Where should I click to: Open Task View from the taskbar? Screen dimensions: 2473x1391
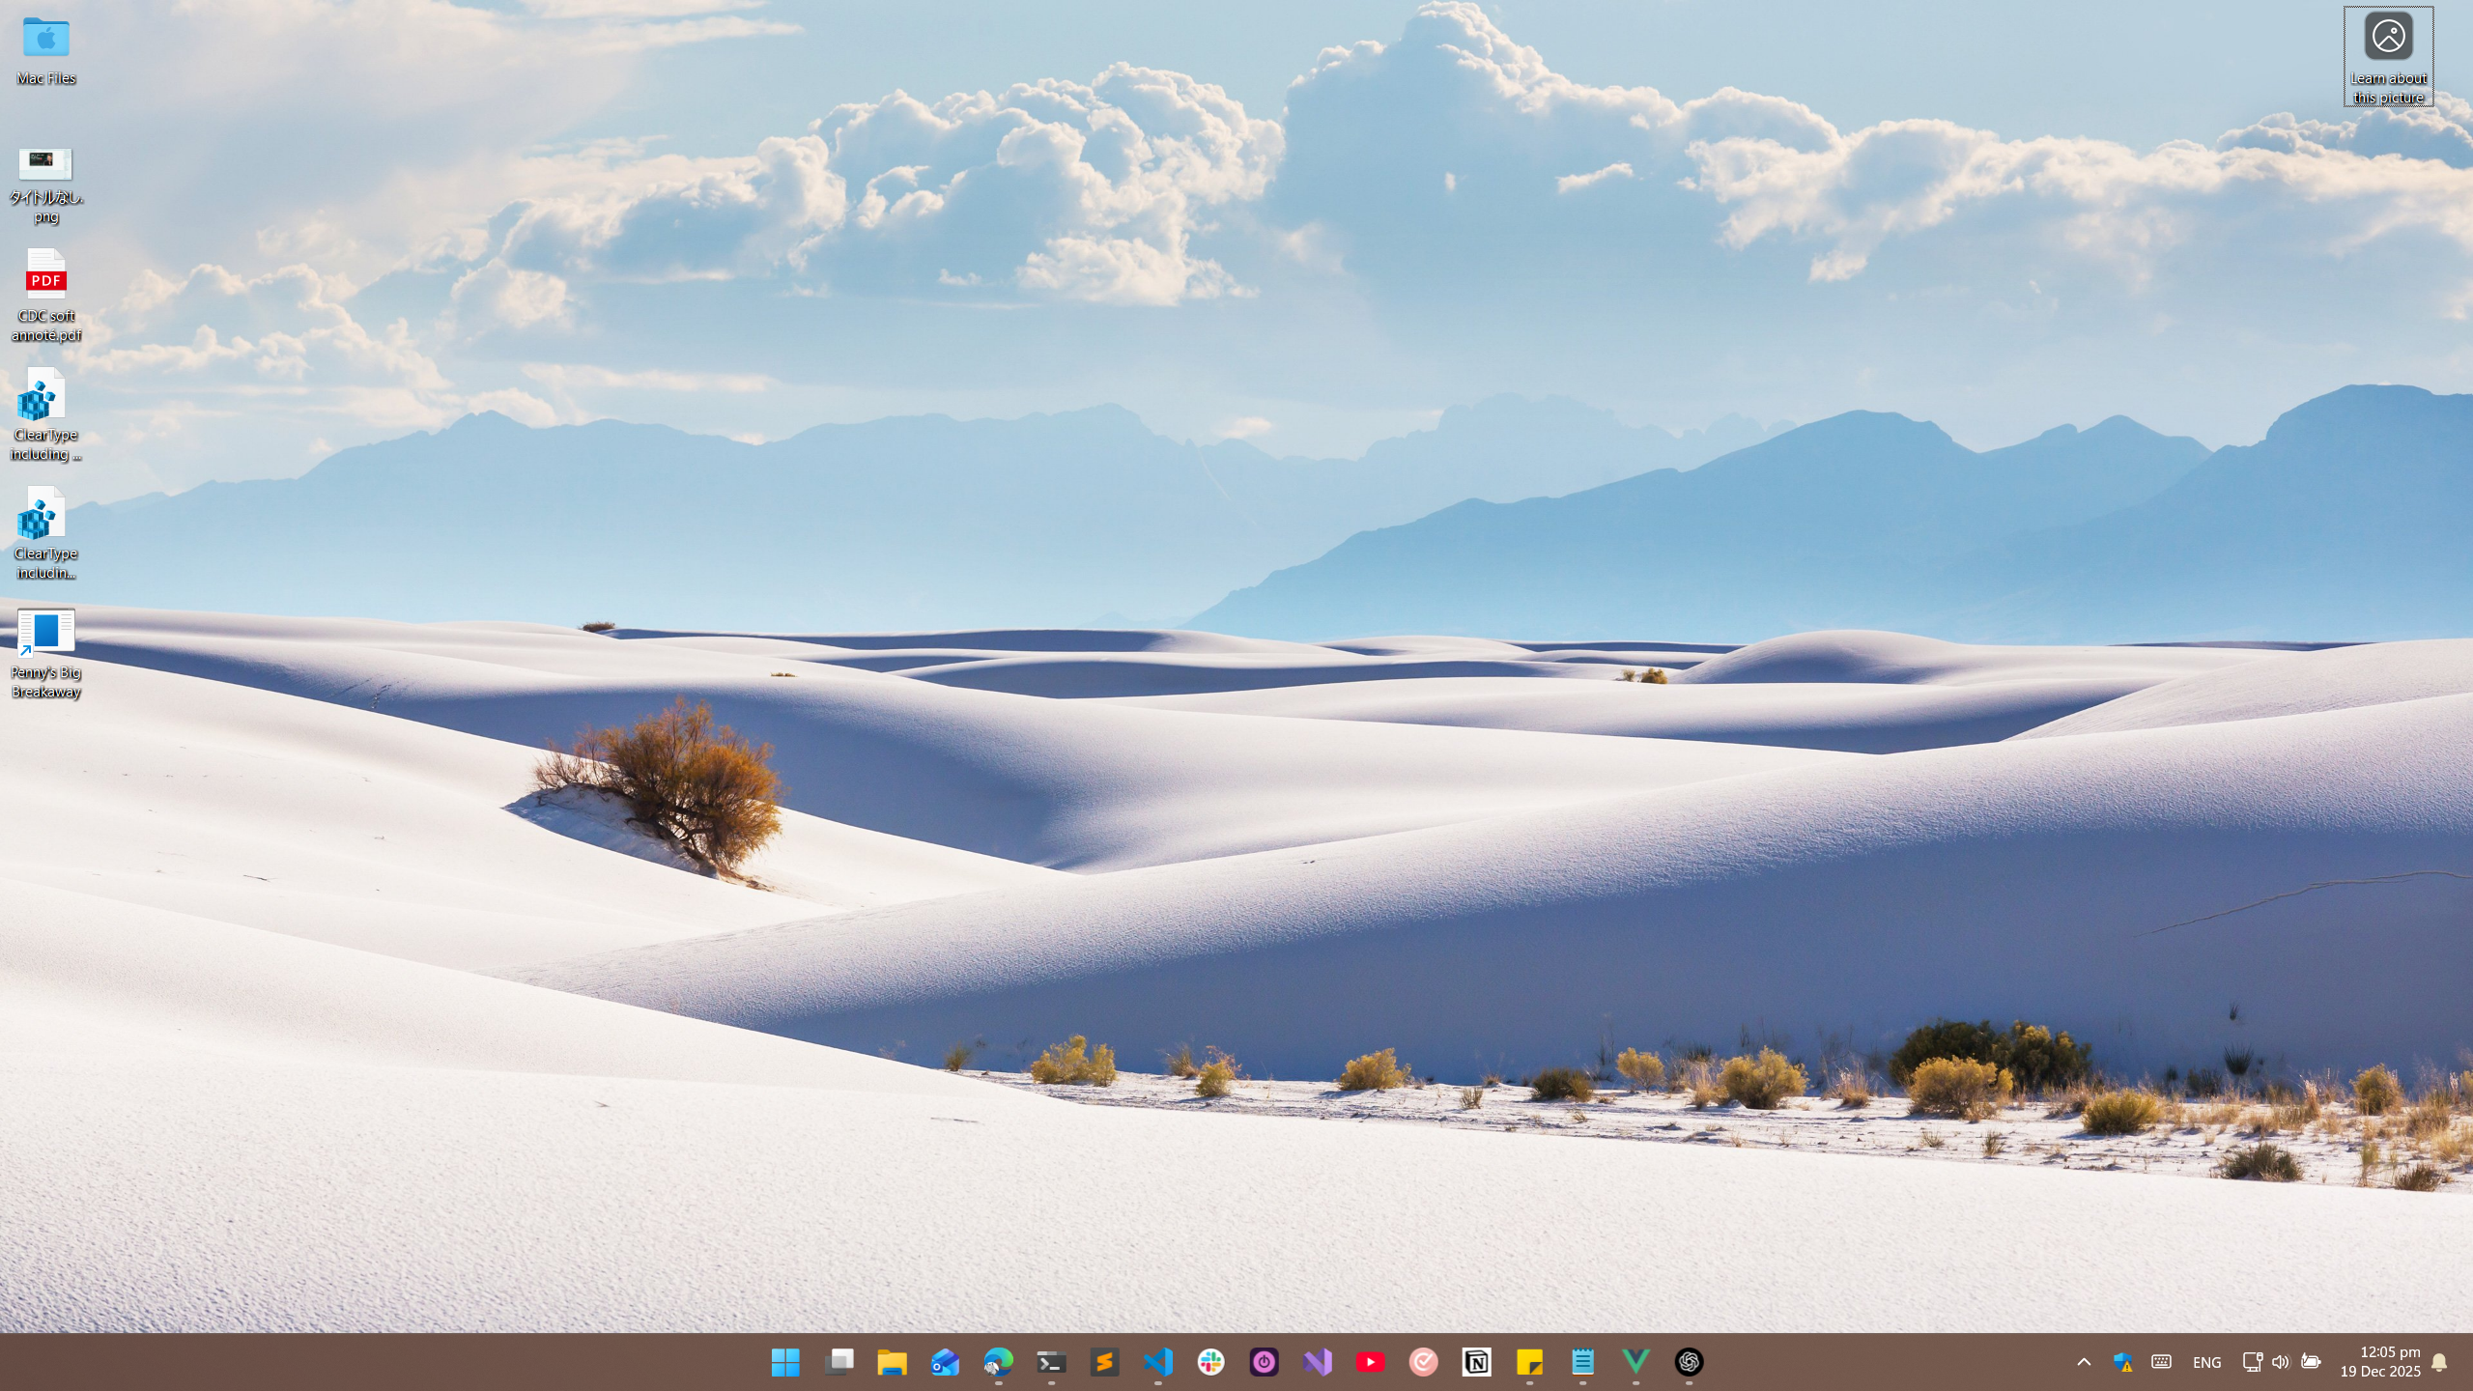[839, 1362]
